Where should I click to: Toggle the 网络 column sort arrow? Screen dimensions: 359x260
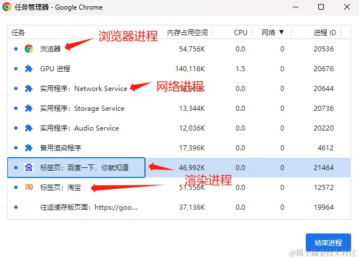(281, 32)
